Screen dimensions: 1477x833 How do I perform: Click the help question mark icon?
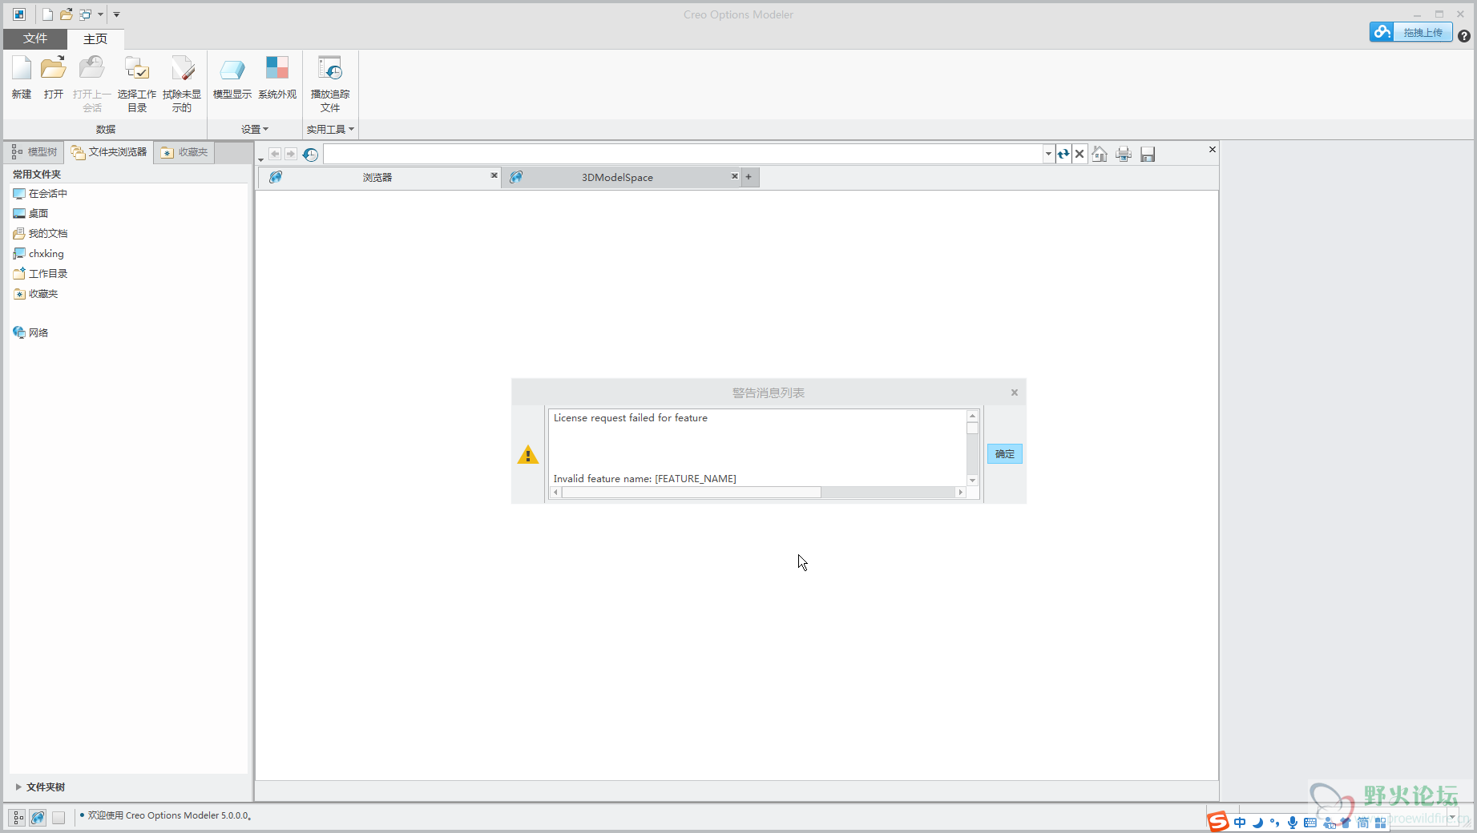pyautogui.click(x=1464, y=36)
